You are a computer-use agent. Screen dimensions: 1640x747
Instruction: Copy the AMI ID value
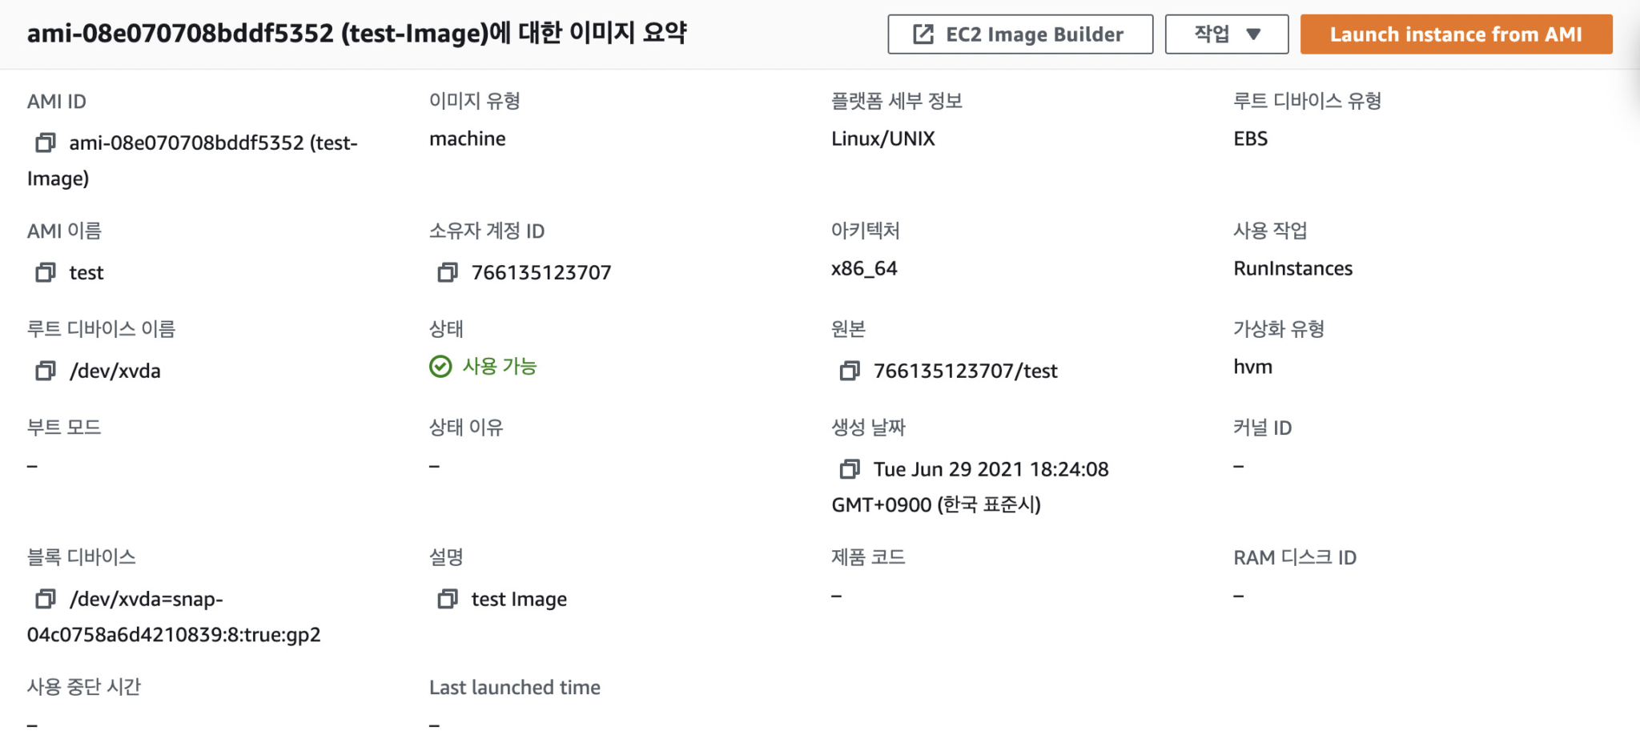46,143
